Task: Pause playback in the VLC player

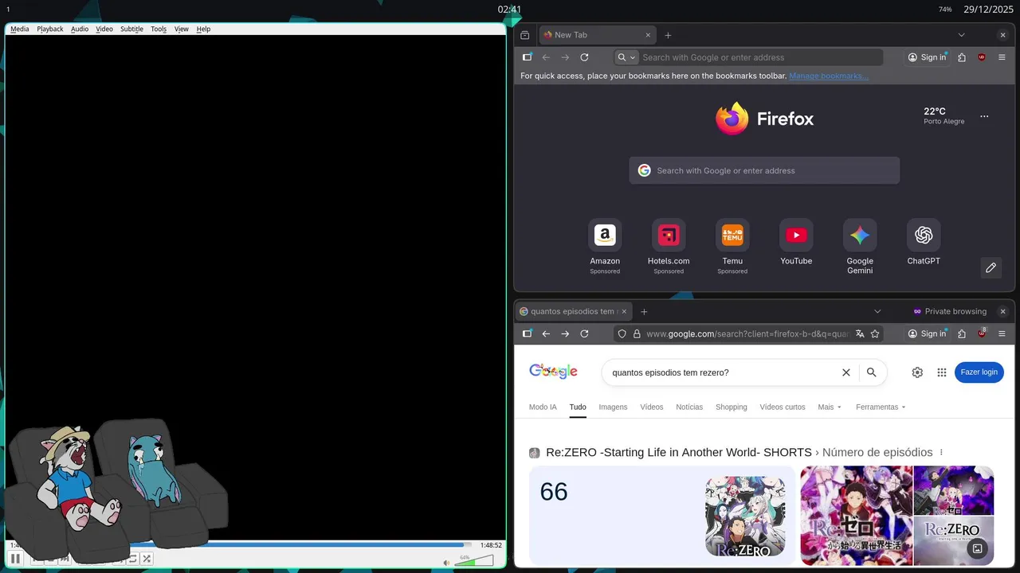Action: point(15,559)
